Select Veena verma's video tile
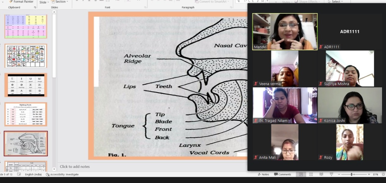Screen dimensions: 386x183 pos(285,69)
